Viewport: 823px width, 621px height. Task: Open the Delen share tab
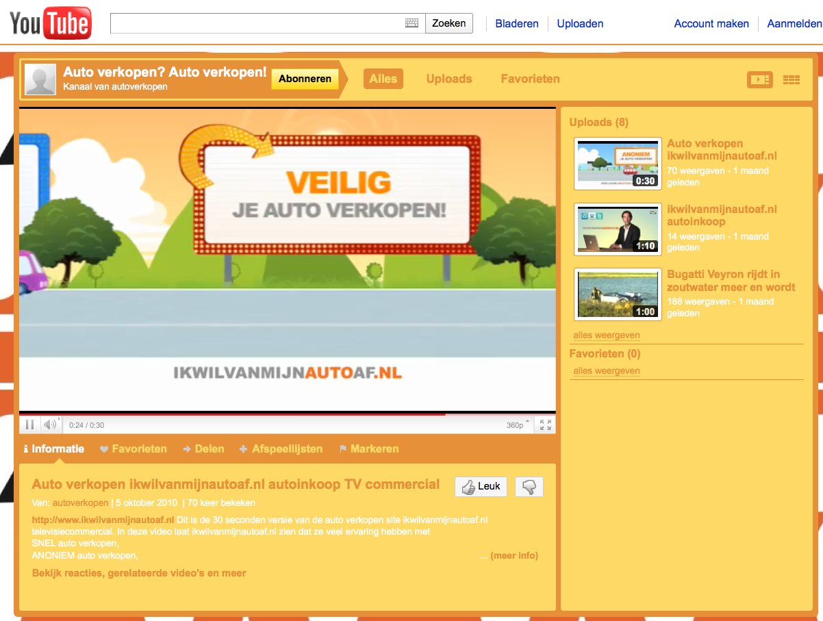[203, 449]
